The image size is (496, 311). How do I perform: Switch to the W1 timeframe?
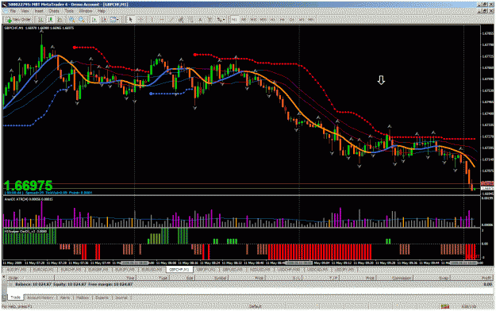[x=302, y=20]
